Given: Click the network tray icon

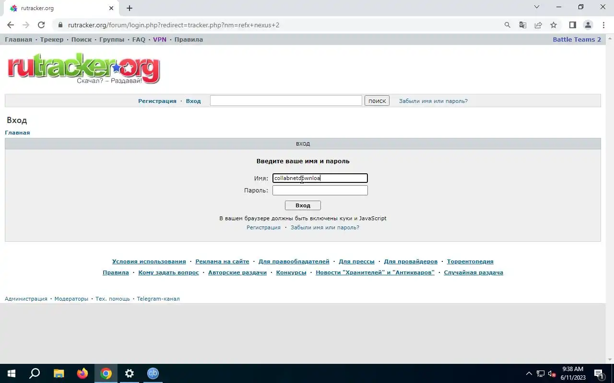Looking at the screenshot, I should click(x=541, y=373).
